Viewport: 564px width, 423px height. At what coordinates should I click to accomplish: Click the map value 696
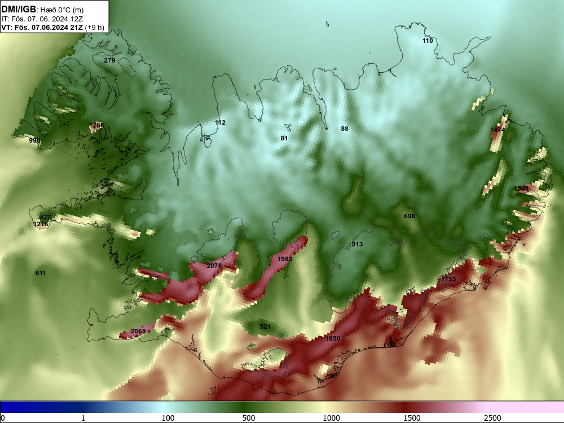pos(409,216)
